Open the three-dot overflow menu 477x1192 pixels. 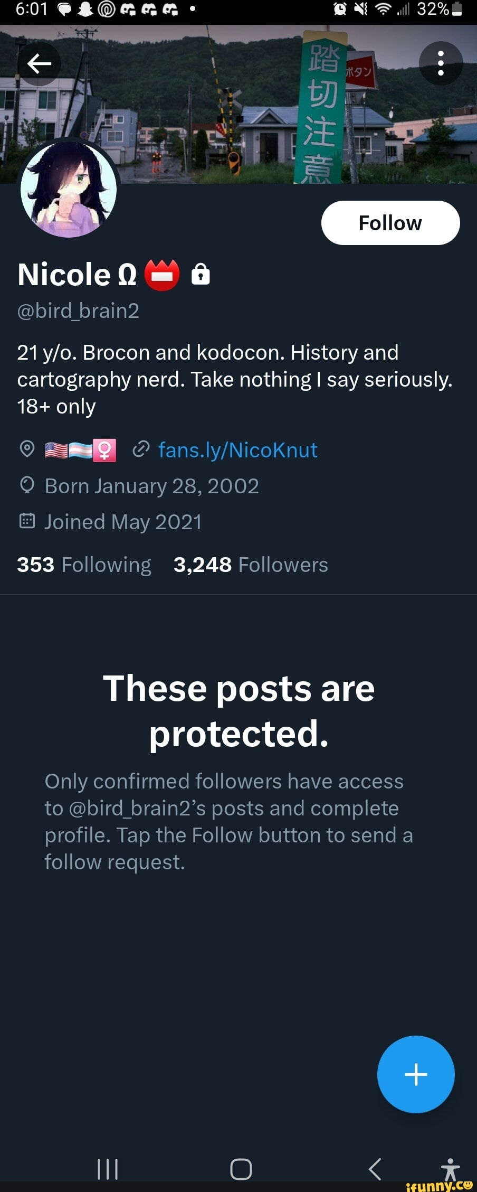point(441,63)
